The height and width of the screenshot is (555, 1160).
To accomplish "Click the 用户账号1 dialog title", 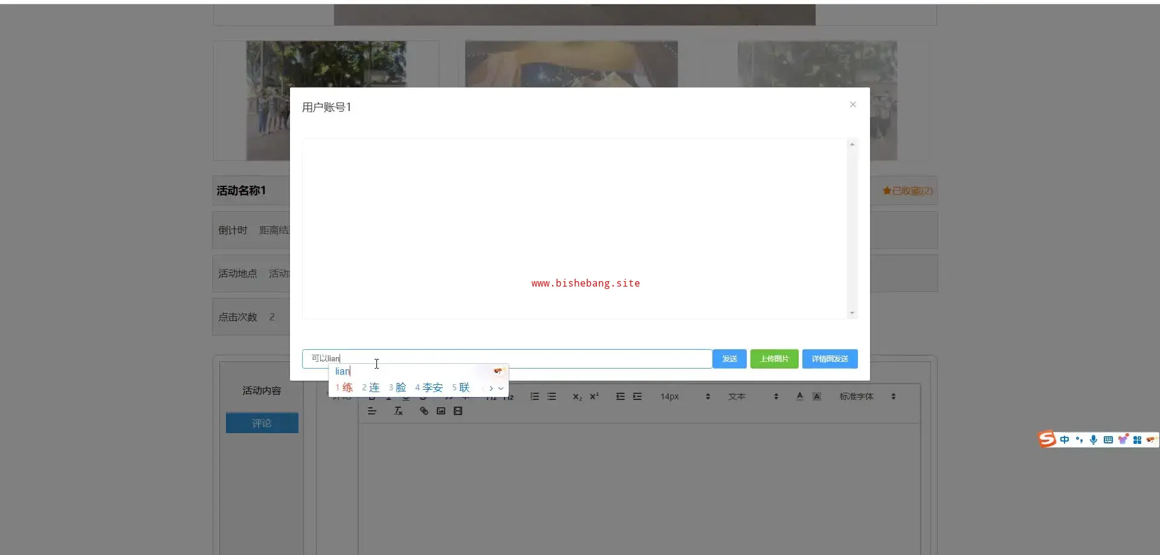I will point(326,107).
